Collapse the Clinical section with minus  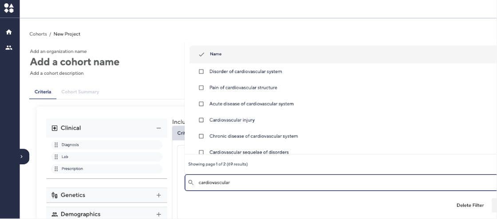158,128
